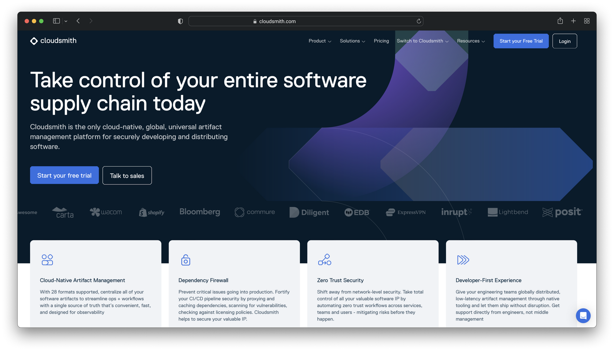Open the Safari sidebar toggle icon
Viewport: 614px width, 351px height.
(56, 21)
